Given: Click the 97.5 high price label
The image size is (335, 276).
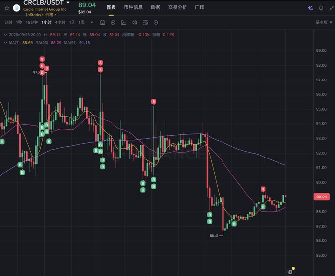Looking at the screenshot, I should click(x=36, y=72).
